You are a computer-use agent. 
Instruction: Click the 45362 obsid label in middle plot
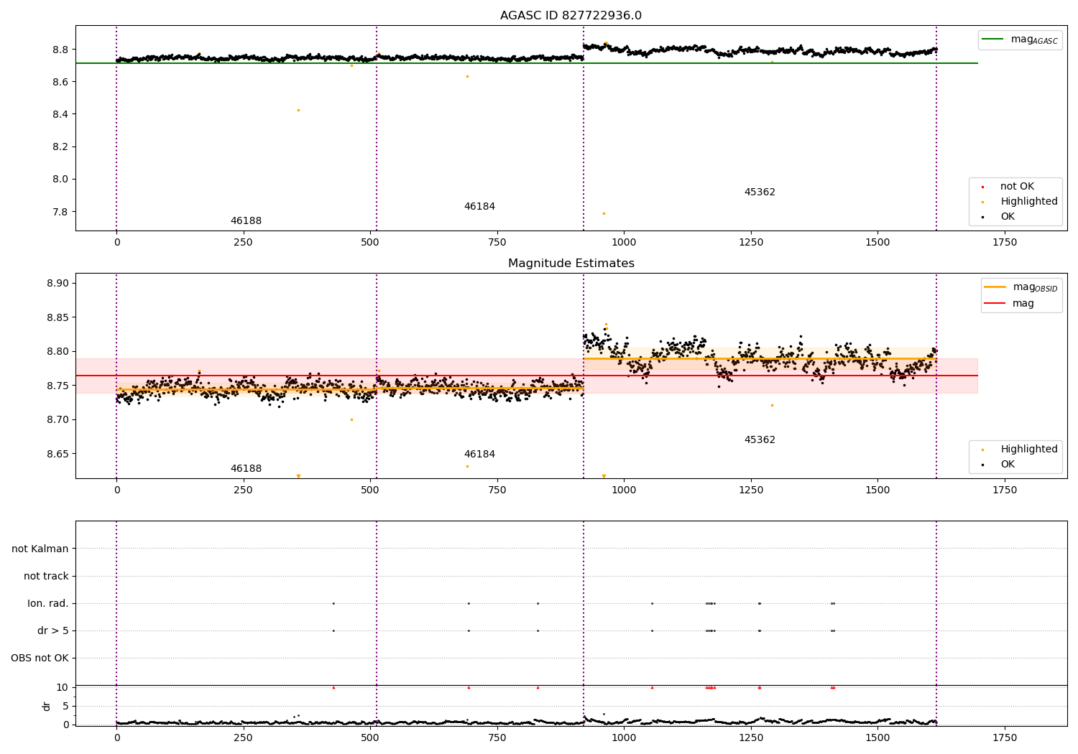coord(760,440)
